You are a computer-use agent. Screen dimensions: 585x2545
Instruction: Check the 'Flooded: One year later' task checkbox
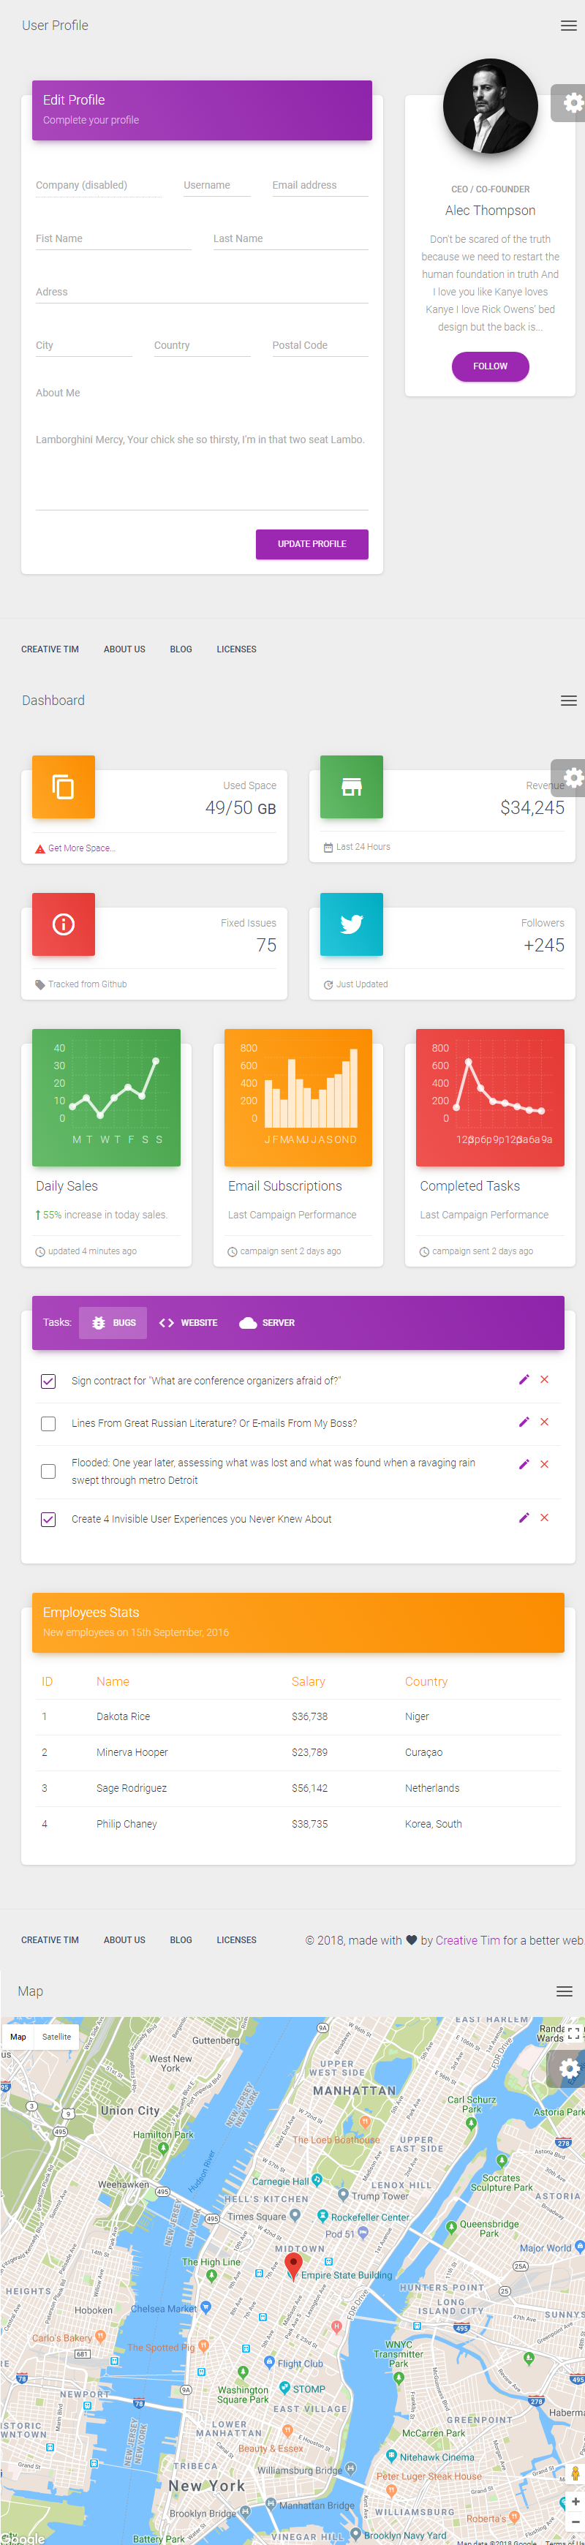[x=48, y=1471]
